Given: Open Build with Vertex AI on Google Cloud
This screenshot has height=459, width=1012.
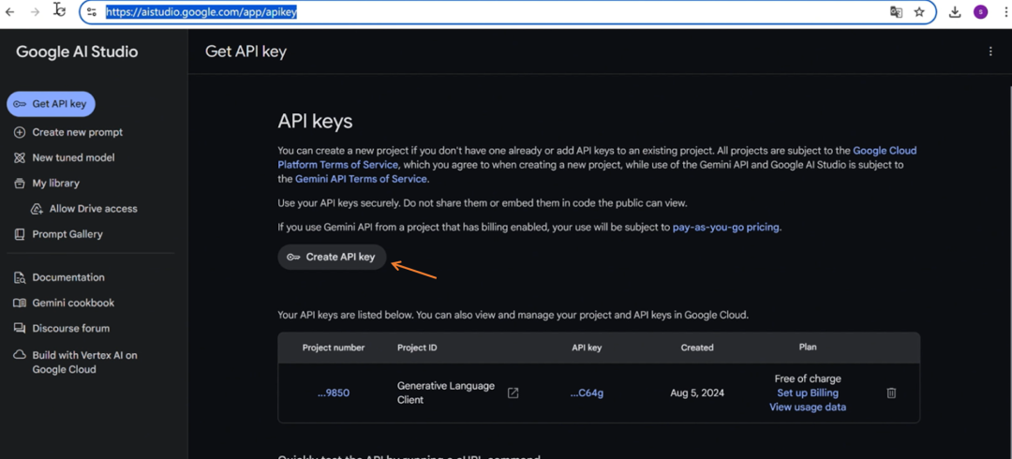Looking at the screenshot, I should point(76,363).
